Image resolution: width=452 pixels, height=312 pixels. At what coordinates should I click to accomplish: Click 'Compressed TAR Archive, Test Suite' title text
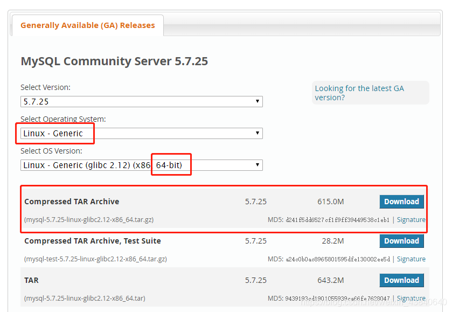(x=93, y=241)
